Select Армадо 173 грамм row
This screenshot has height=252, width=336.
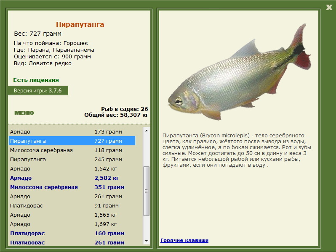72,131
